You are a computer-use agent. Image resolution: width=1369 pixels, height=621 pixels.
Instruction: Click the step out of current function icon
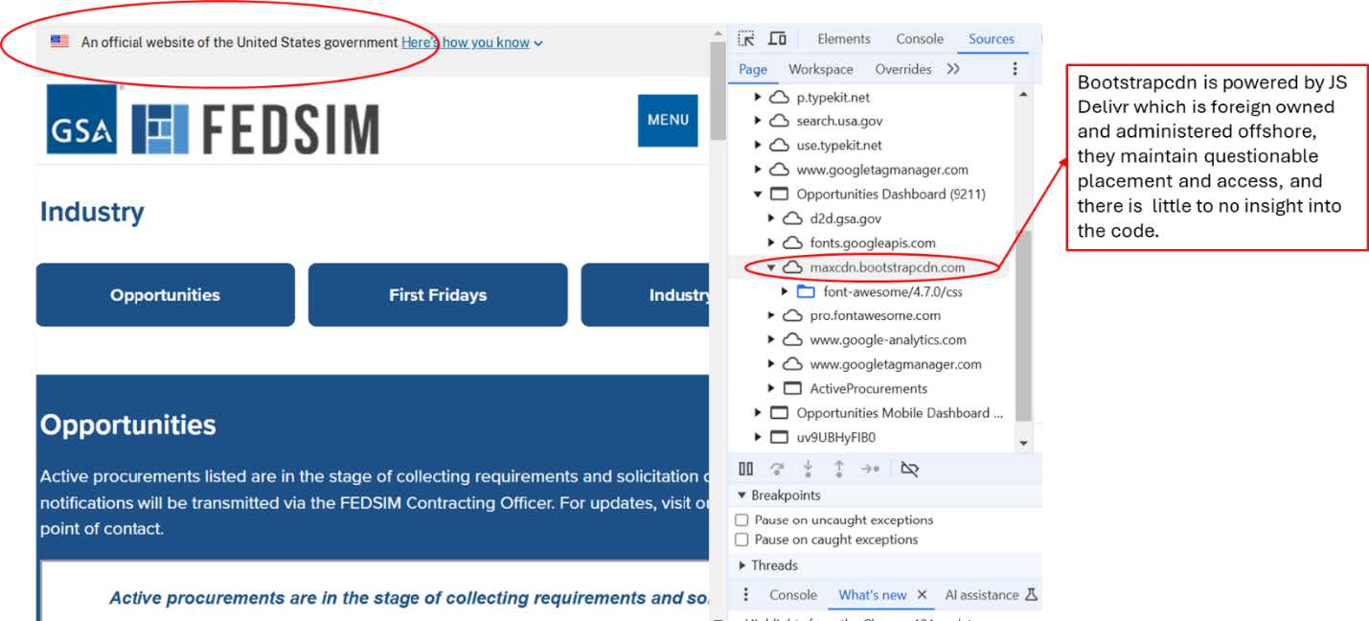coord(836,469)
